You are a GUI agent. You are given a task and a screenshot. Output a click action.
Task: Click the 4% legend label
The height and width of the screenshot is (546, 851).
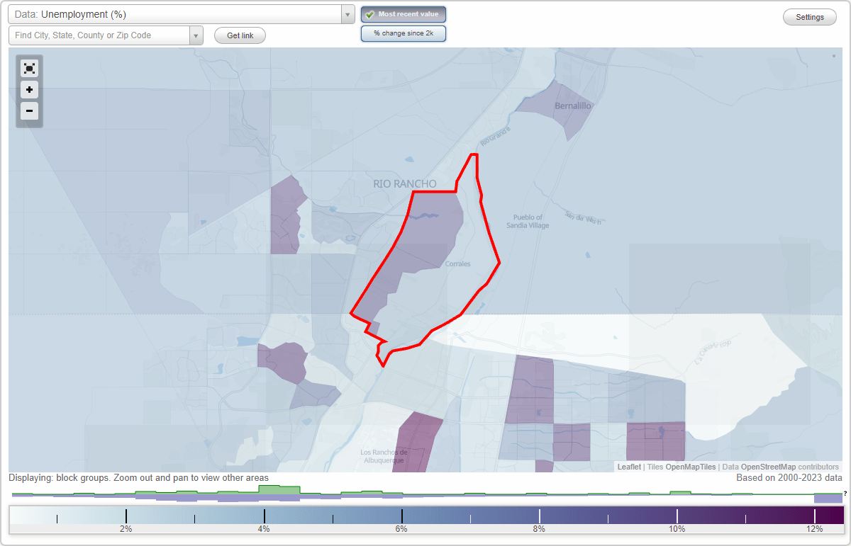[x=263, y=529]
